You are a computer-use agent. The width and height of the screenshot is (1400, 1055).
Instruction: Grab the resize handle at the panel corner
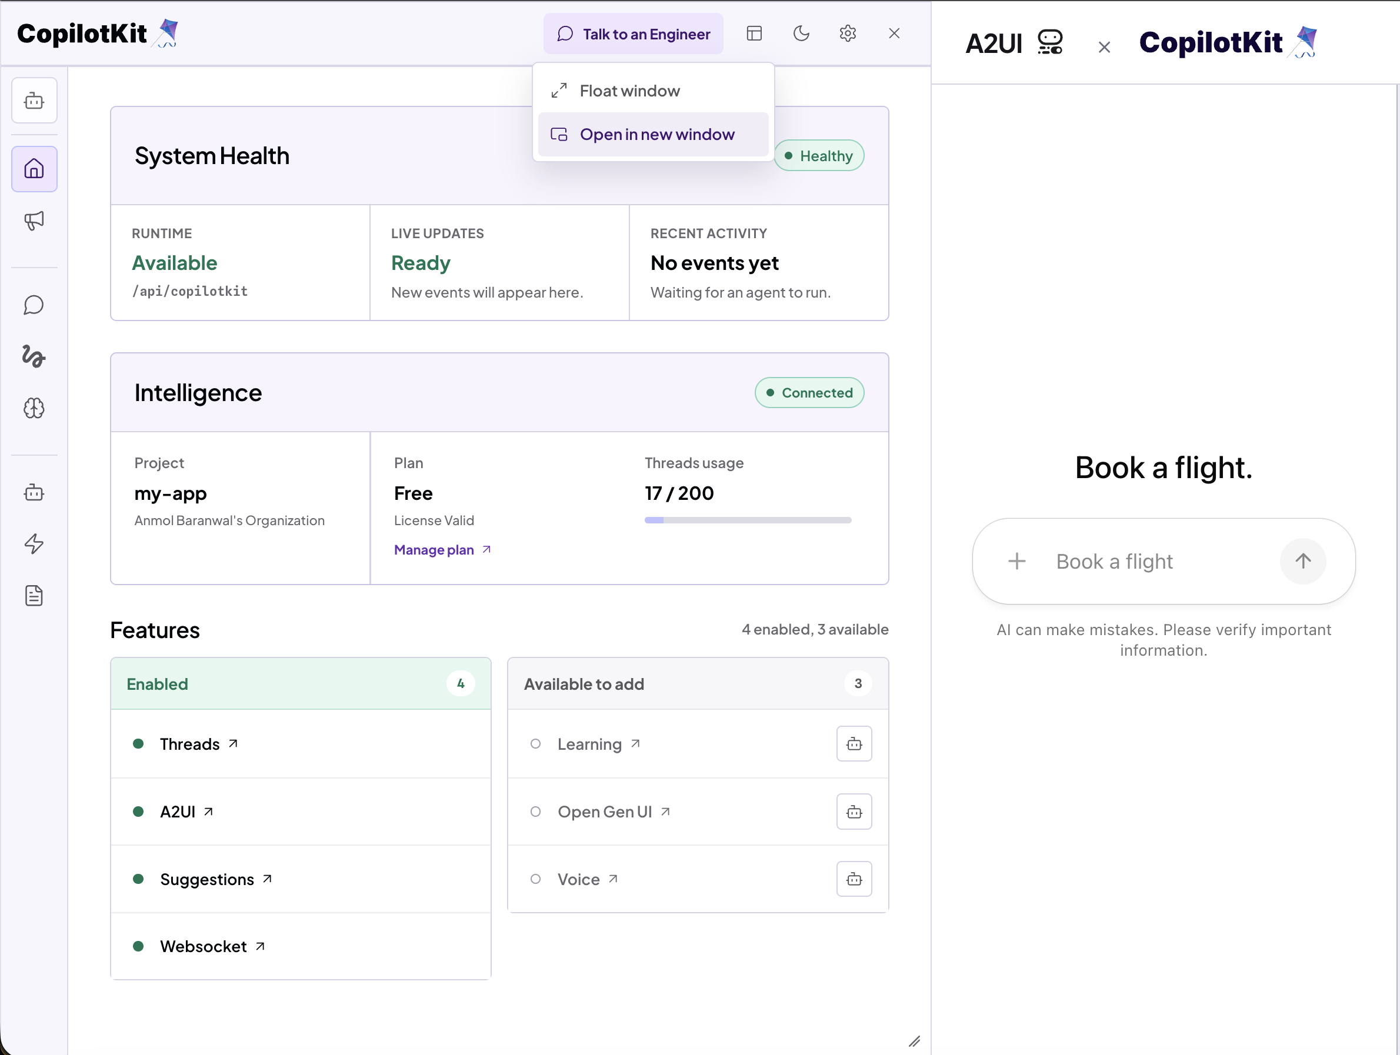click(914, 1041)
